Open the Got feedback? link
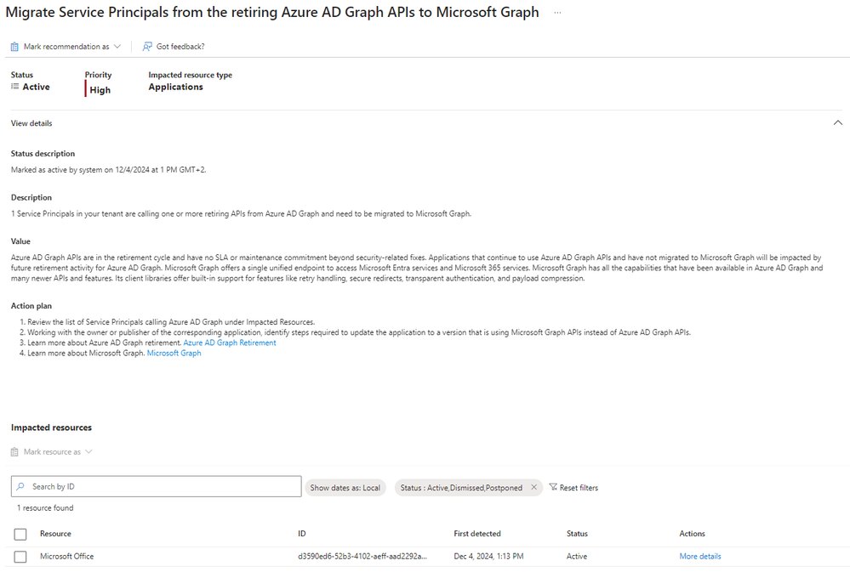The width and height of the screenshot is (850, 572). pos(180,47)
